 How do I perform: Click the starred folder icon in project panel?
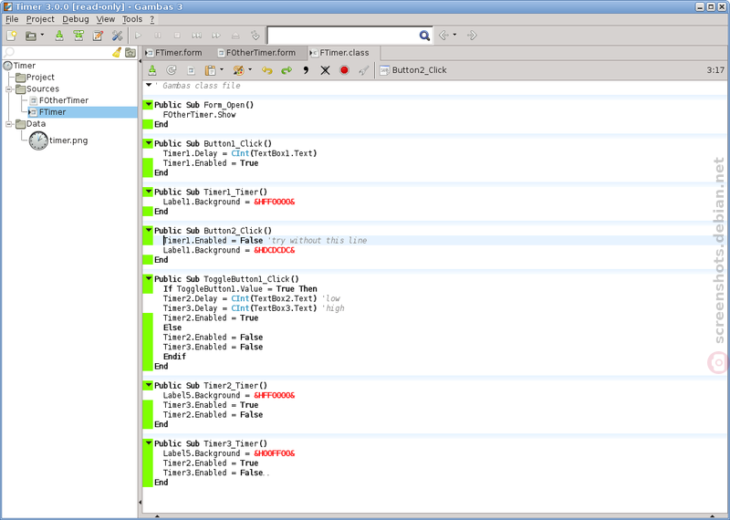pyautogui.click(x=130, y=53)
